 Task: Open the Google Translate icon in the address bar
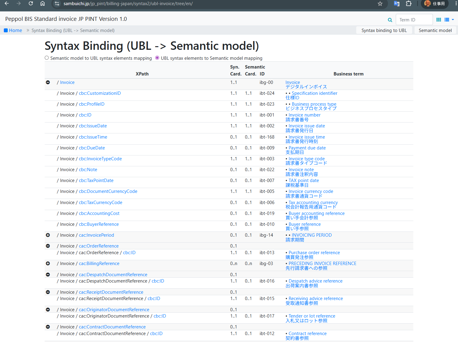pyautogui.click(x=397, y=4)
